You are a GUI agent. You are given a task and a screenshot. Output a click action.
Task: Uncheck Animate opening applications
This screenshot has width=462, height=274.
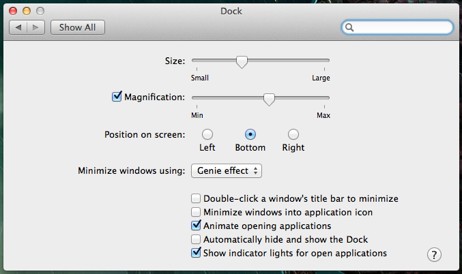pyautogui.click(x=196, y=226)
